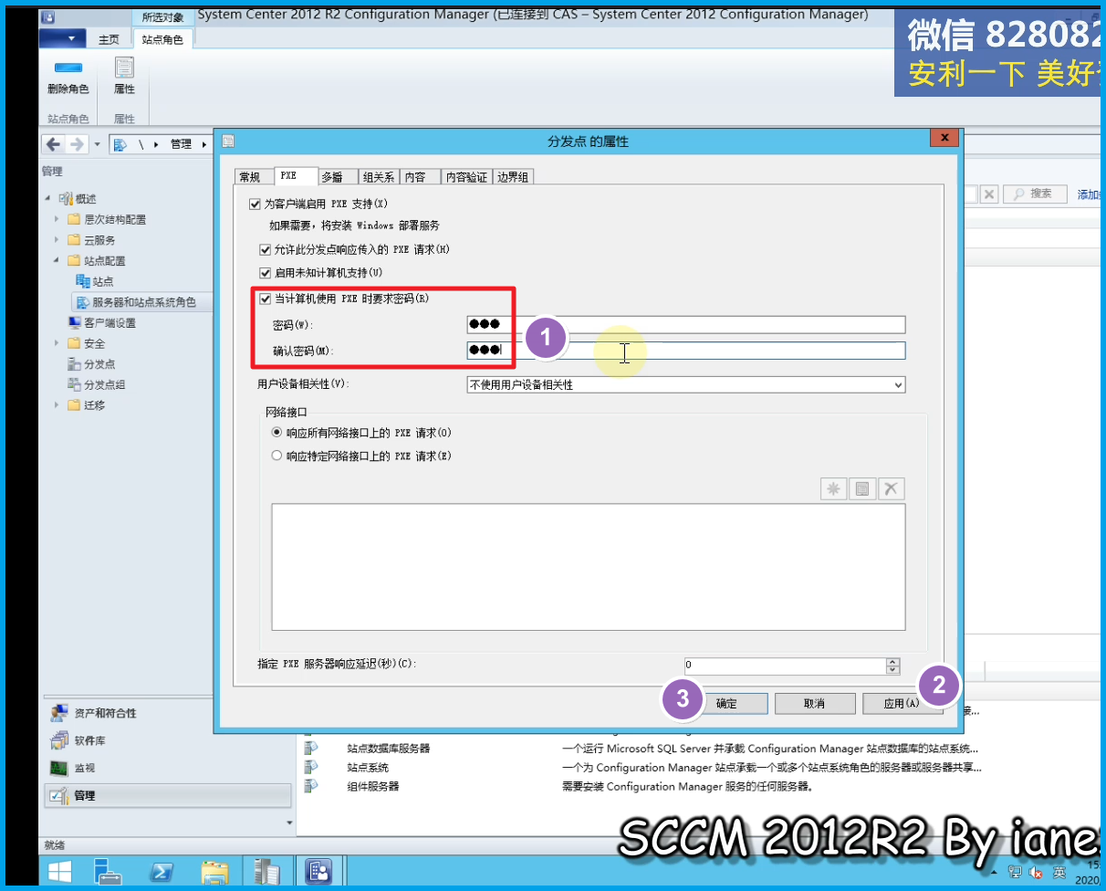Screen dimensions: 1106x891
Task: Decrease PXE response delay with down arrow
Action: pos(893,670)
